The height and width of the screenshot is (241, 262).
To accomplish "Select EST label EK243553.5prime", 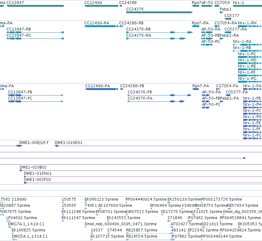I will pos(123,218).
